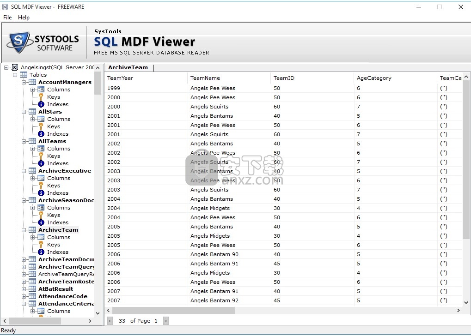Open the File menu
The width and height of the screenshot is (471, 336).
(7, 18)
